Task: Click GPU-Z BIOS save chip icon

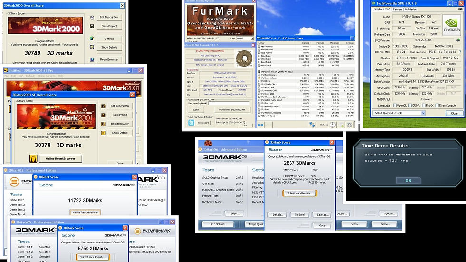Action: (458, 40)
